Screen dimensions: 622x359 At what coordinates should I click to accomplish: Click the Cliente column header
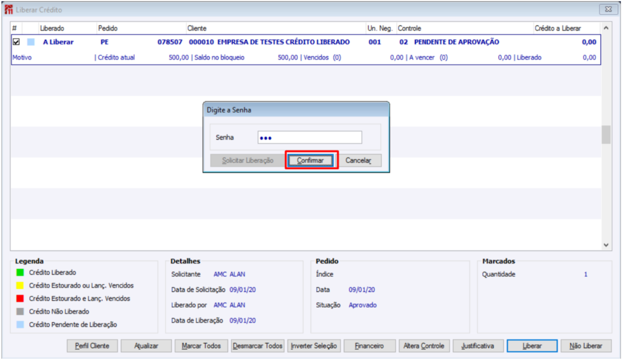click(197, 28)
